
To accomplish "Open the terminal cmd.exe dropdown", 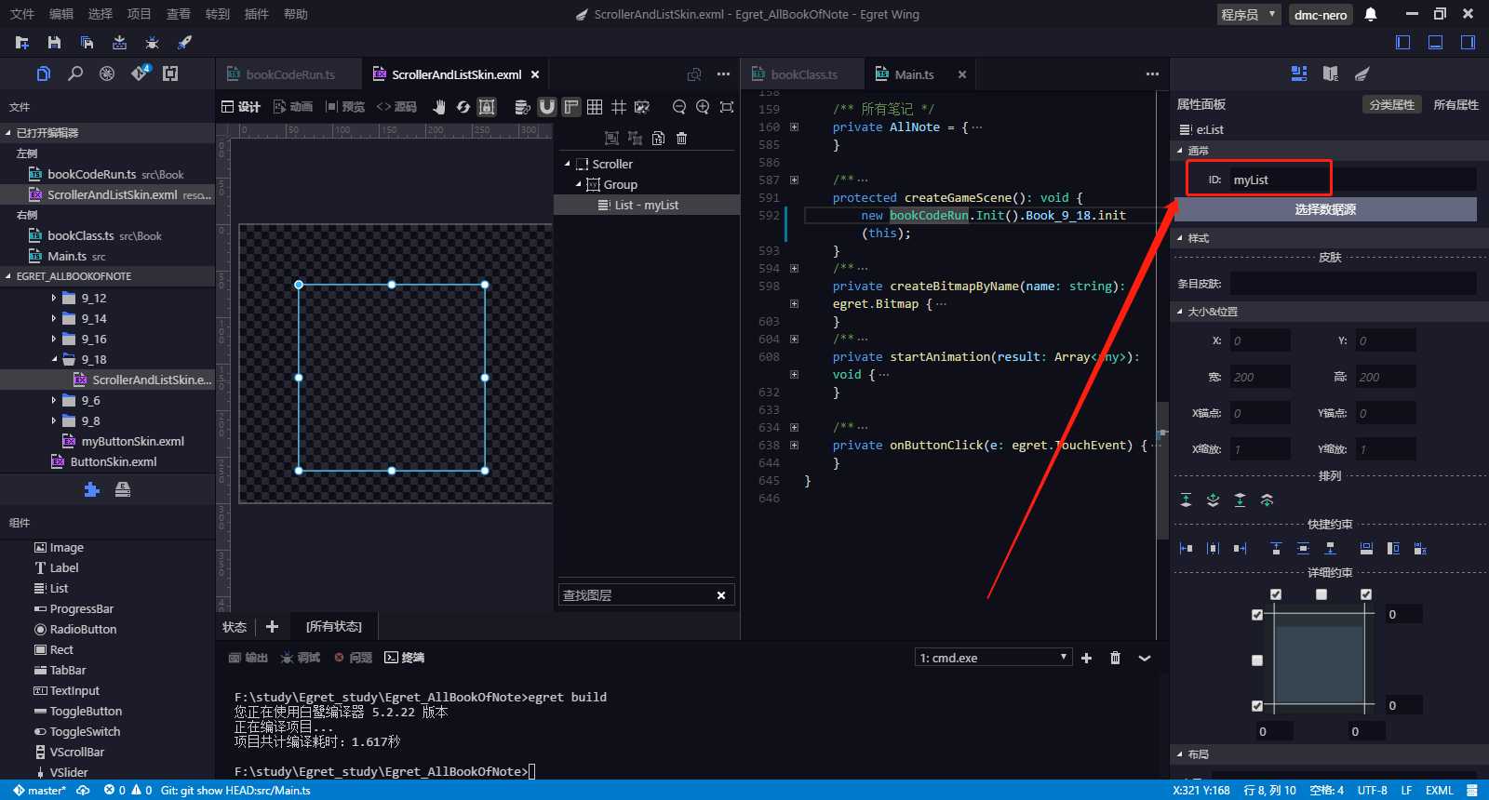I will pyautogui.click(x=993, y=658).
